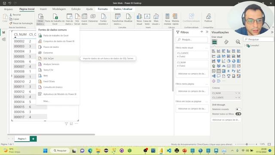275x155 pixels.
Task: Select Pasta de trabalho do Excel menu entry
Action: [58, 35]
